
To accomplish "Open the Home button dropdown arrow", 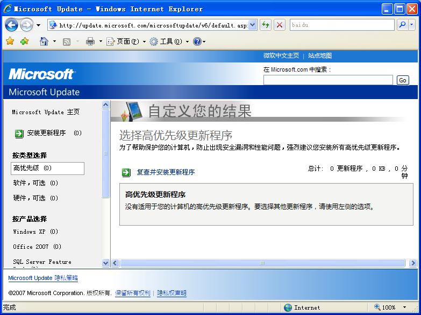I will (54, 41).
